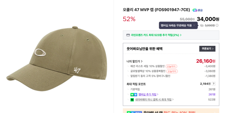Open the 멤버십 추가 적립 link
Screen dimensions: 228x113
[148, 95]
